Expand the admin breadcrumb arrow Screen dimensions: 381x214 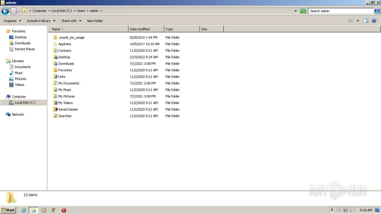coord(101,11)
